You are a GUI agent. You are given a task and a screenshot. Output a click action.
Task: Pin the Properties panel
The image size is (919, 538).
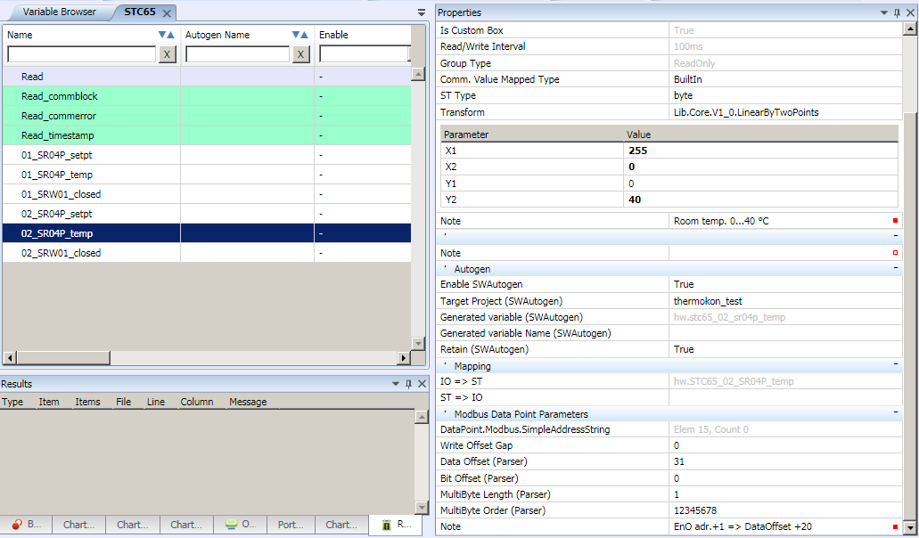click(x=897, y=12)
